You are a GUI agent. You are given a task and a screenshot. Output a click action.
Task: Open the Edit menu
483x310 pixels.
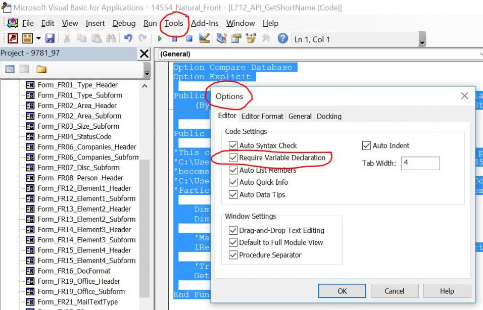pos(48,23)
